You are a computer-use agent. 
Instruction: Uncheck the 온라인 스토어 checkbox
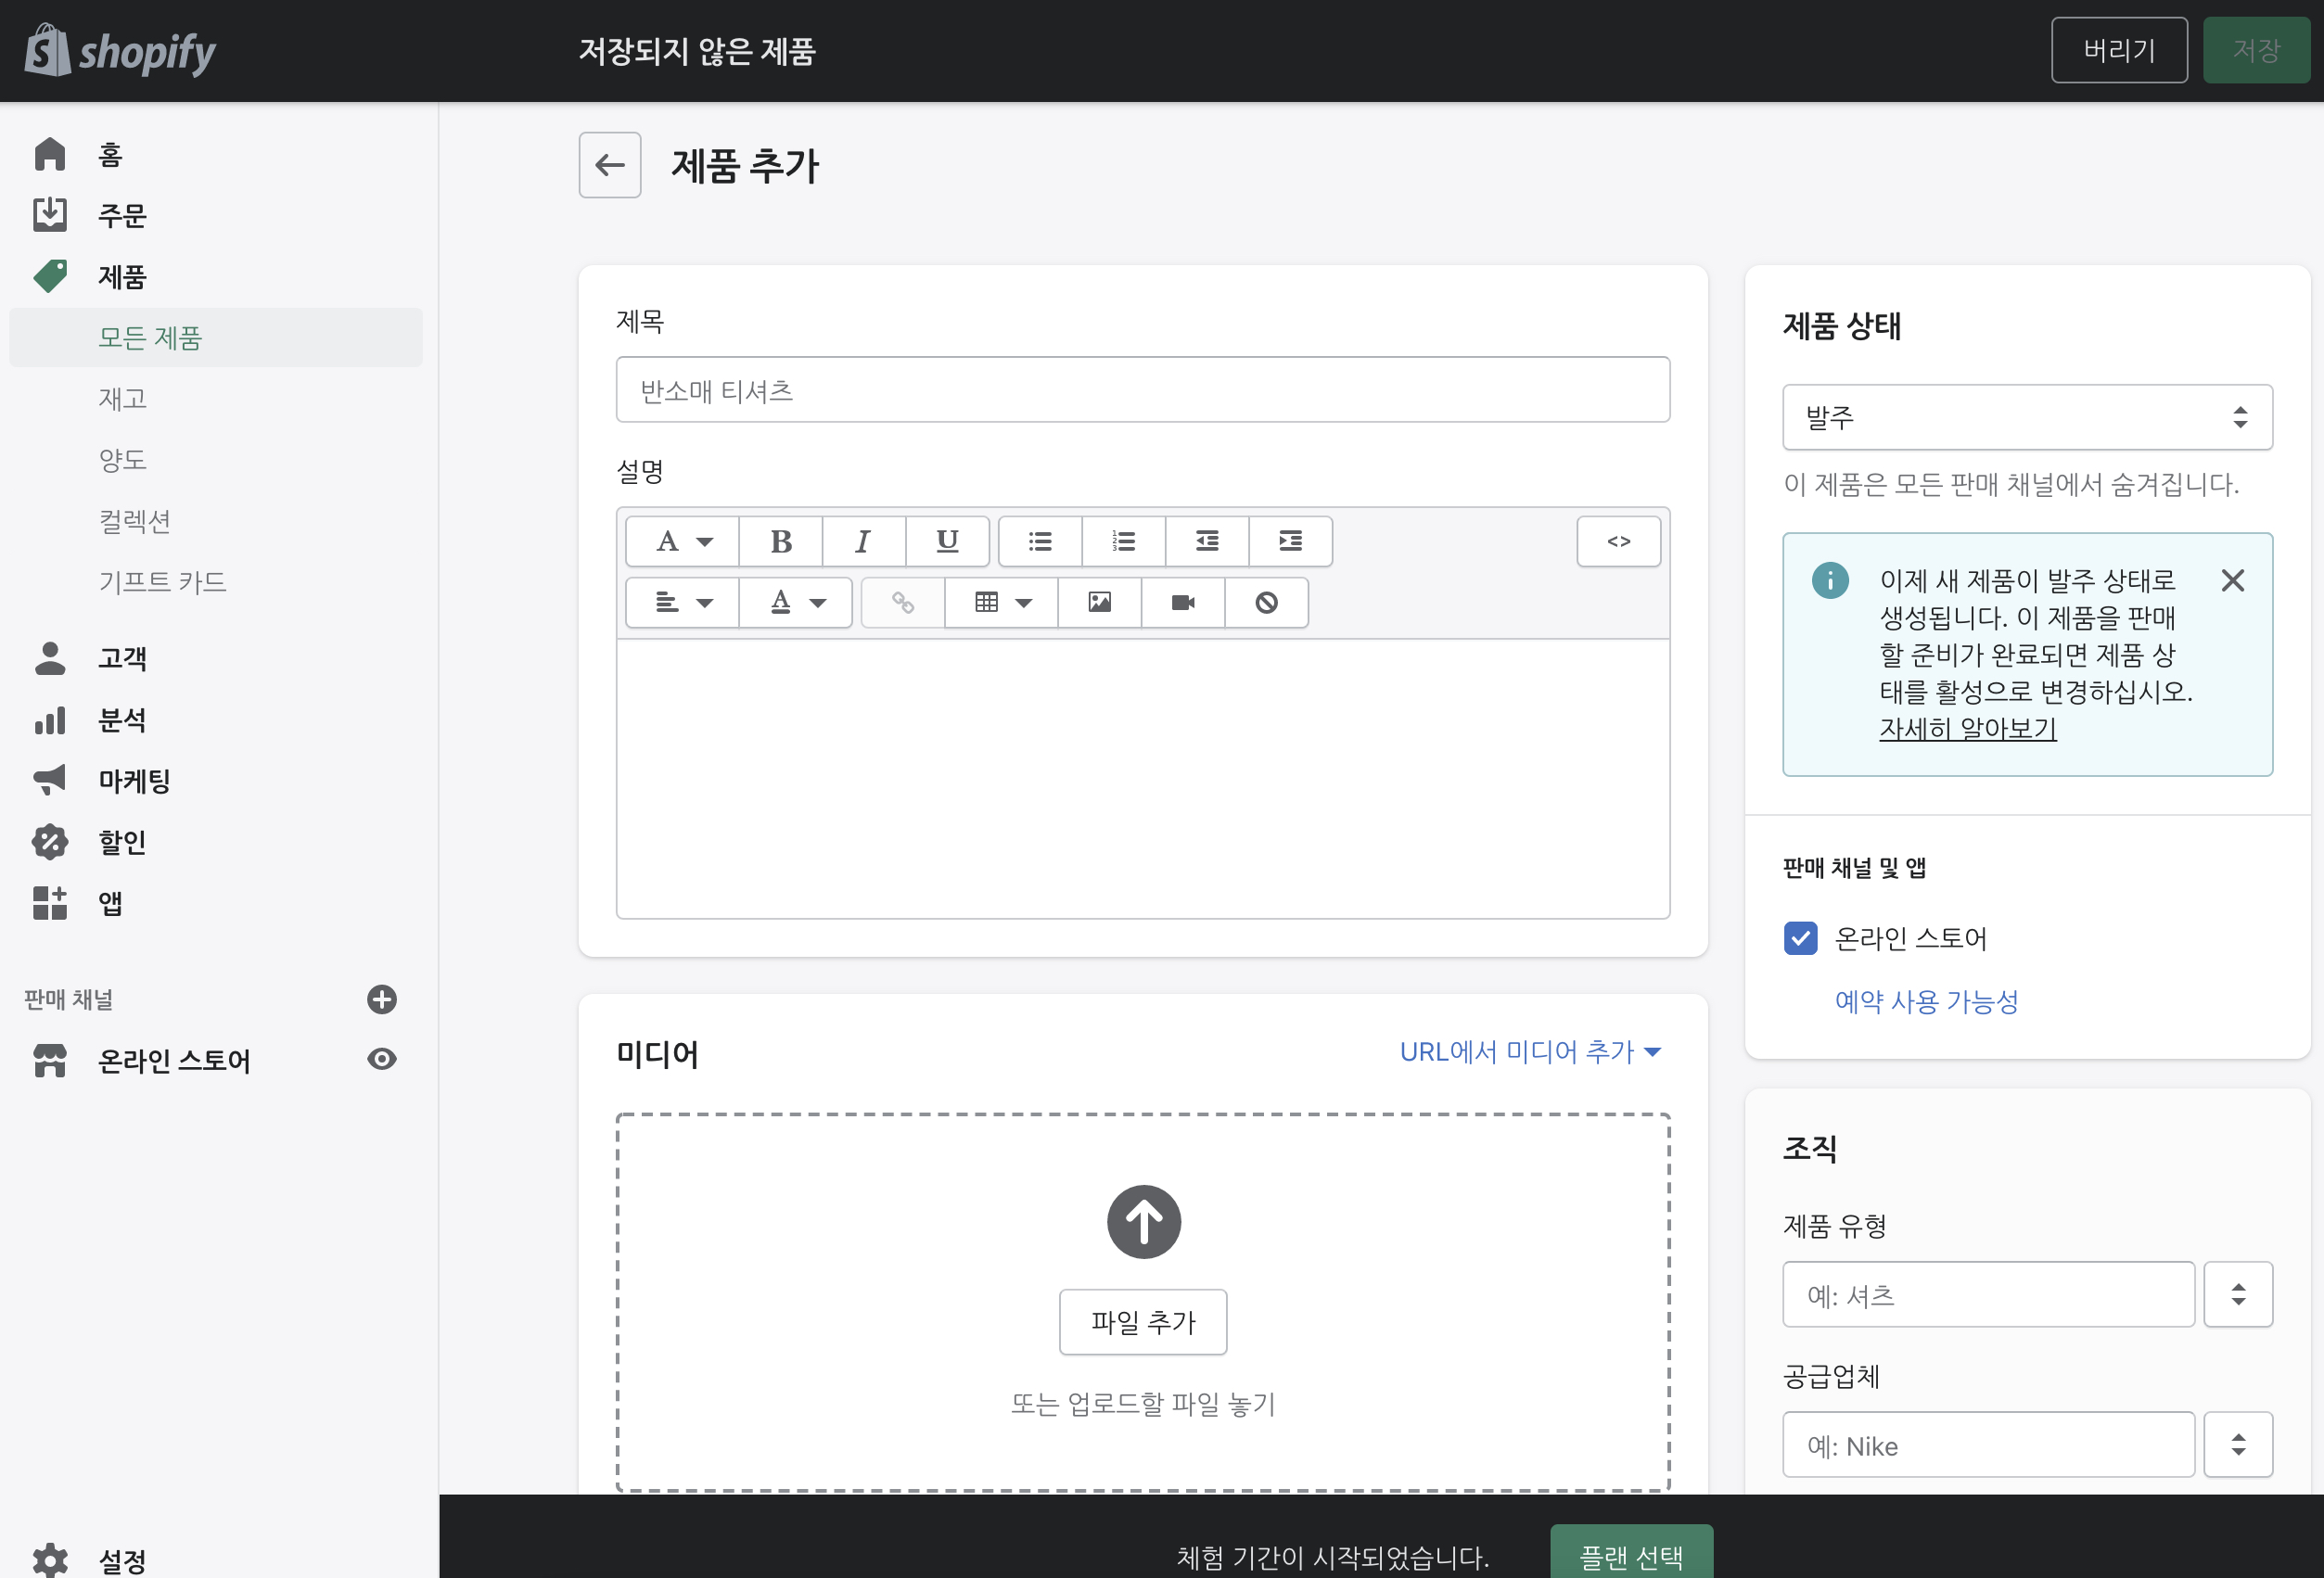coord(1800,938)
